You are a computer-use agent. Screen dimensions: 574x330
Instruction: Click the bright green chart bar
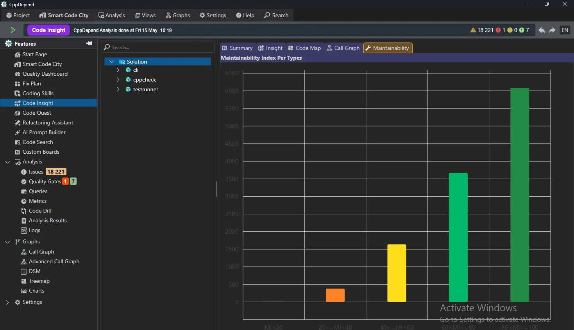458,237
